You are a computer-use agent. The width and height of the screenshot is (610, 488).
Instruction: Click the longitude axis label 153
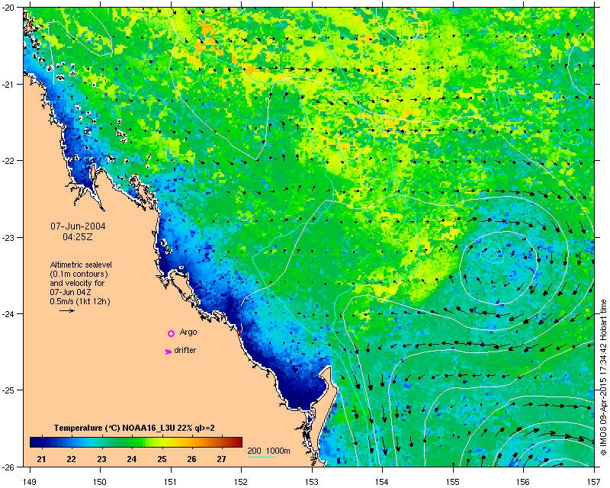(312, 481)
